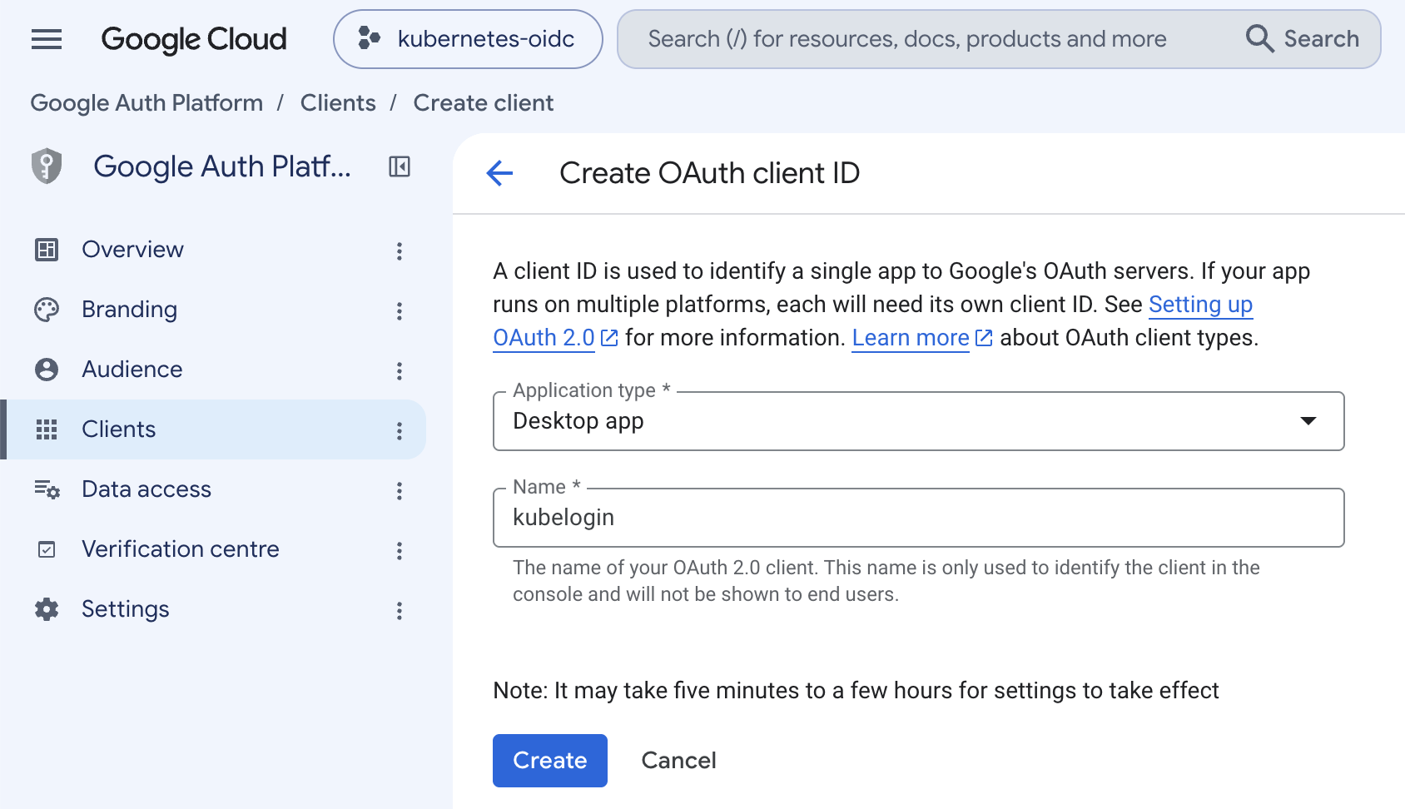Open more options for Verification centre
Viewport: 1405px width, 809px height.
point(400,551)
